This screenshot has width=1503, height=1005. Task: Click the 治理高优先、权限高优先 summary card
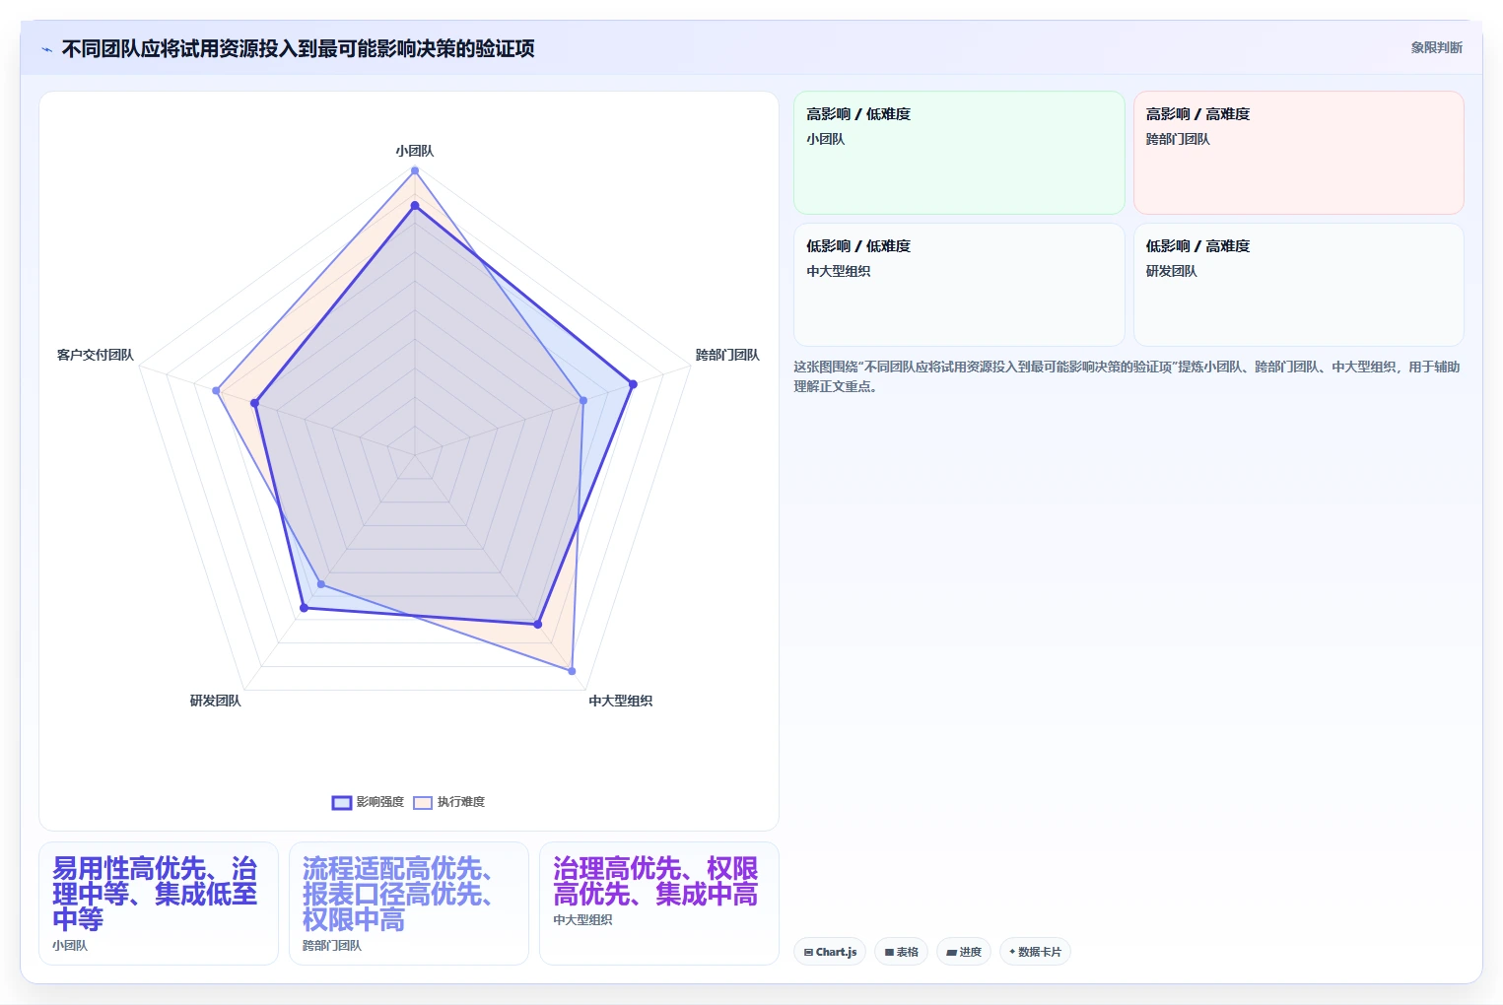click(659, 904)
